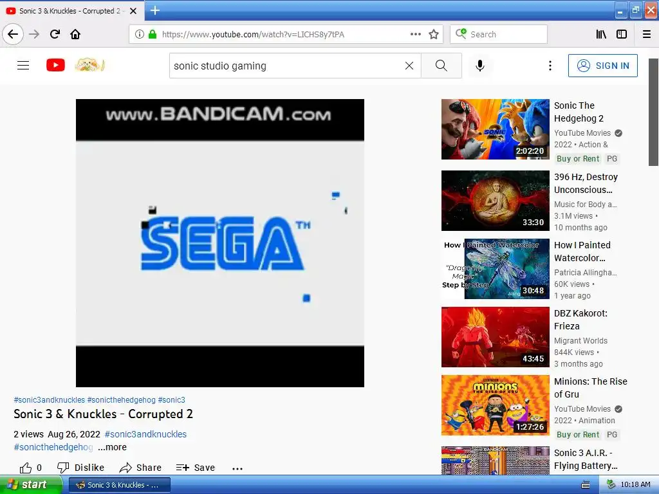Open DBZ Kakorot: Frieza title link

point(581,319)
